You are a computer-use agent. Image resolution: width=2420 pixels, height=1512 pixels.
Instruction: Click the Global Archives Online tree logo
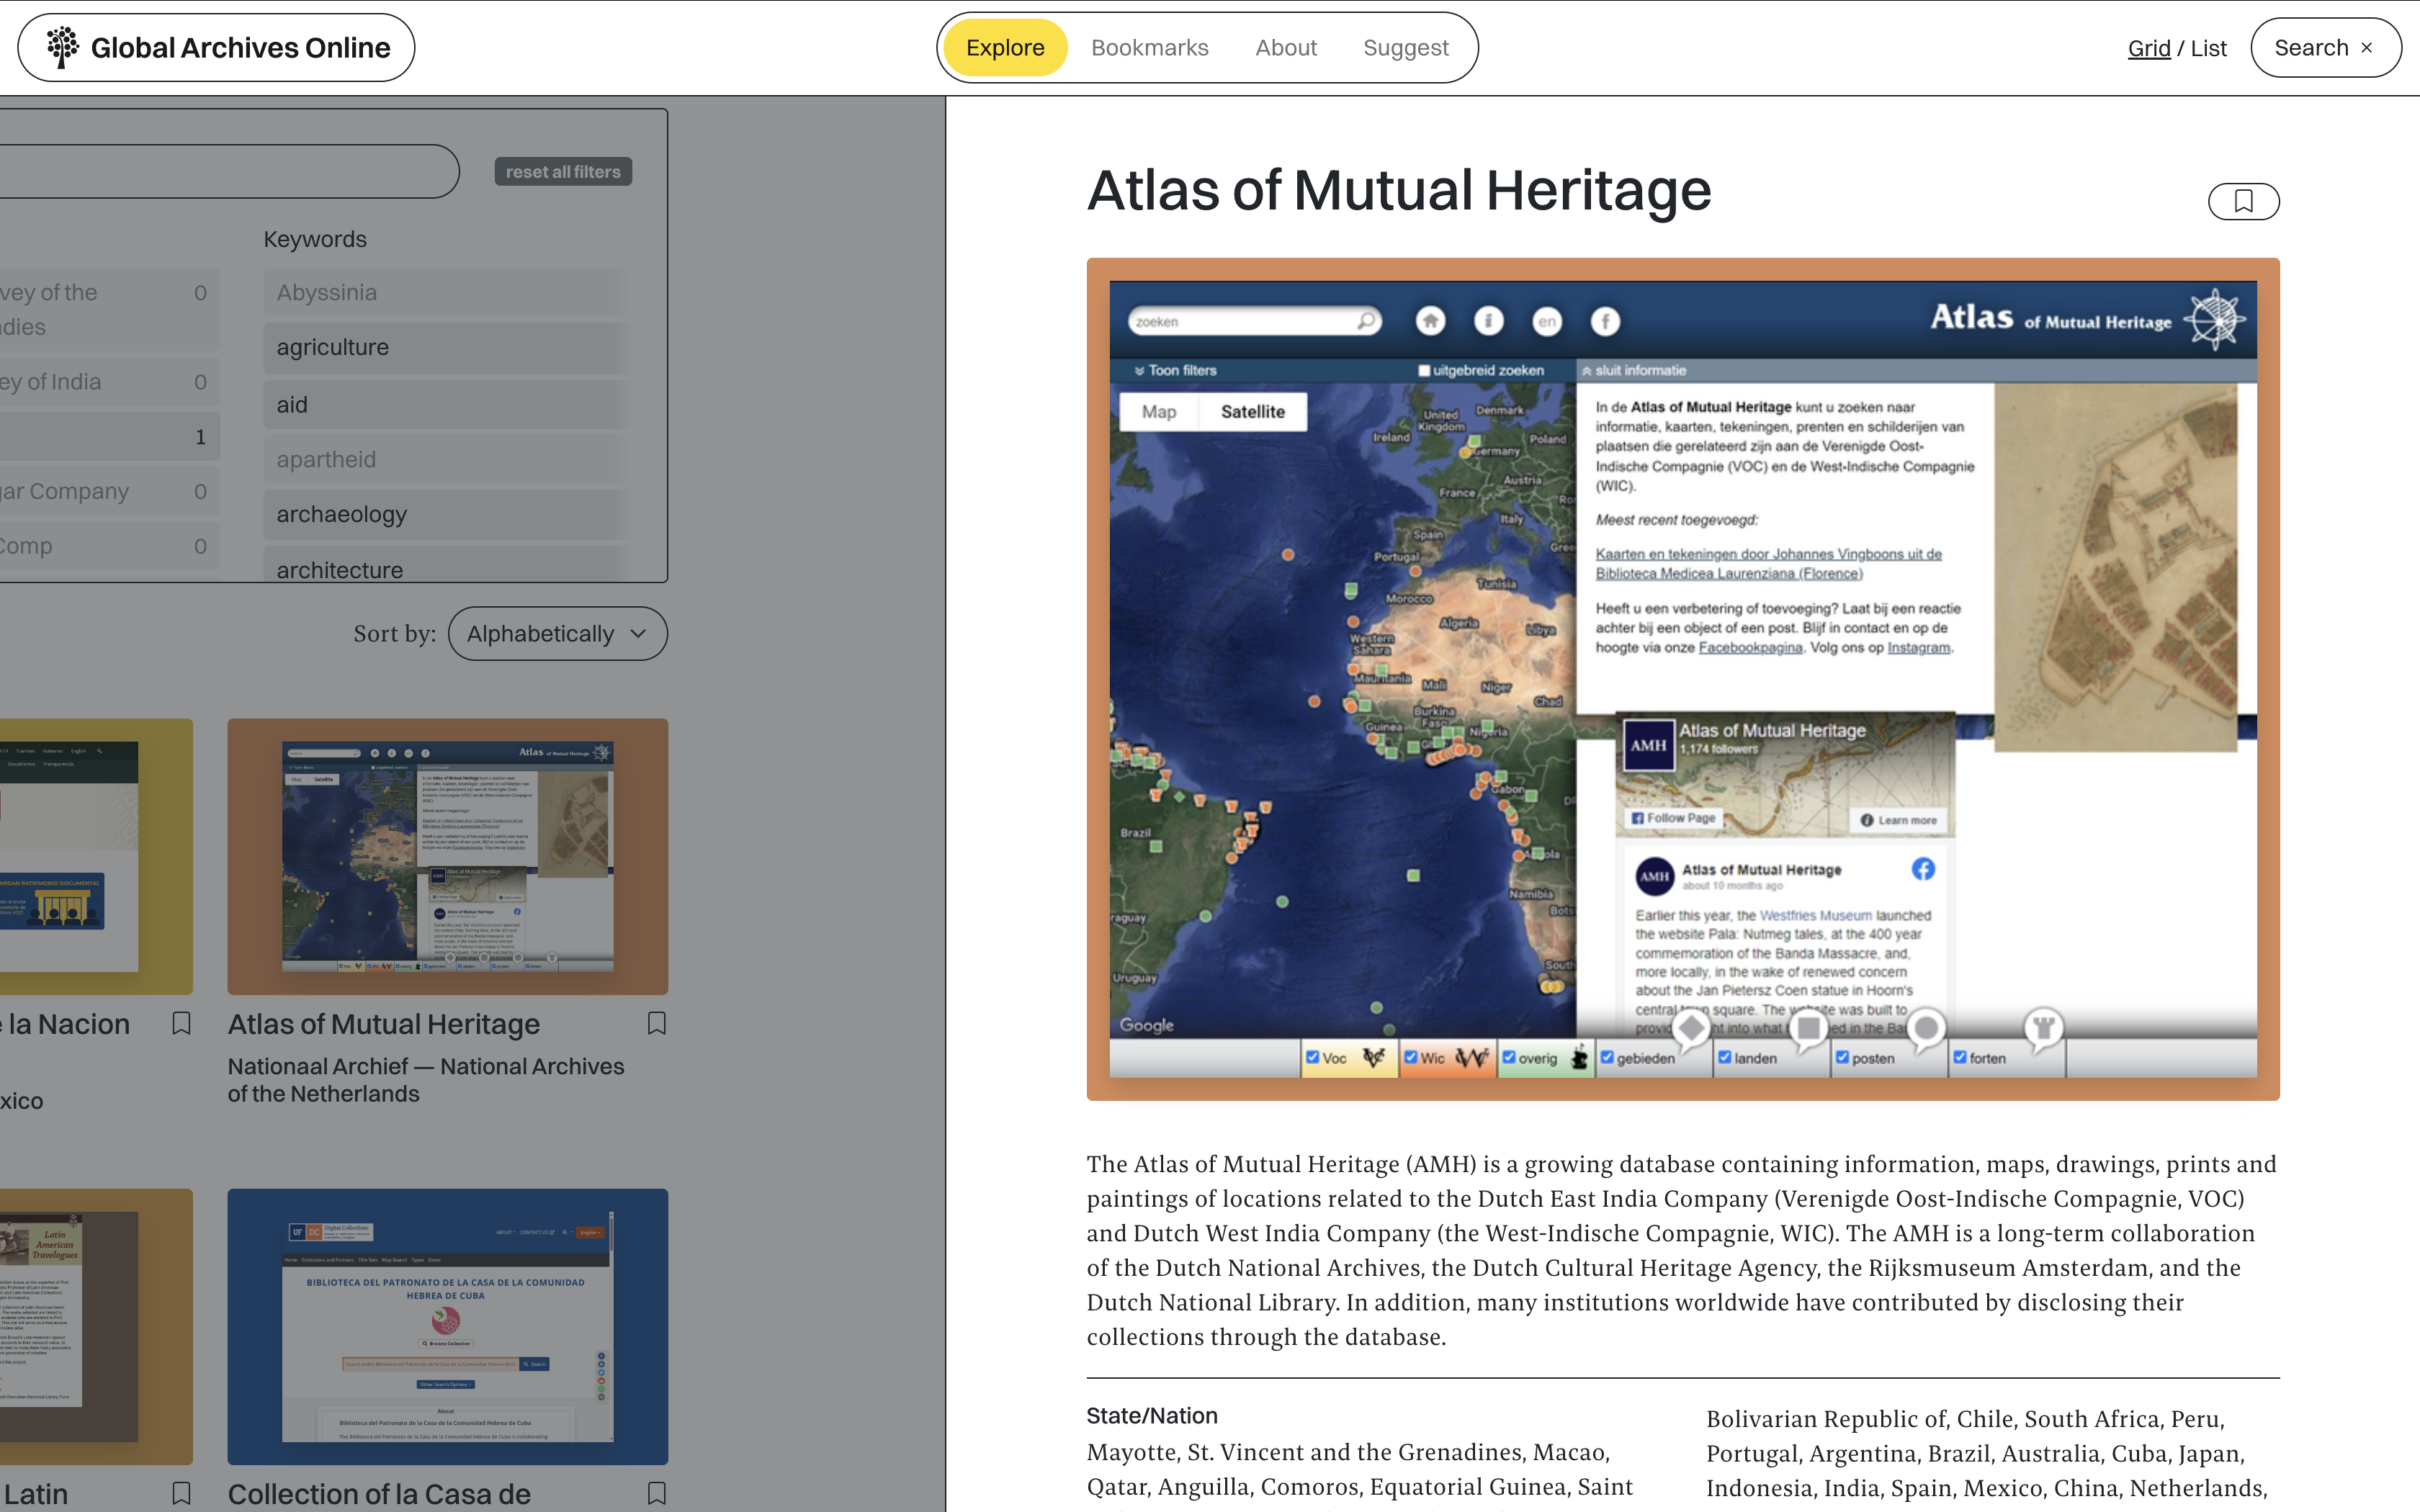(62, 47)
